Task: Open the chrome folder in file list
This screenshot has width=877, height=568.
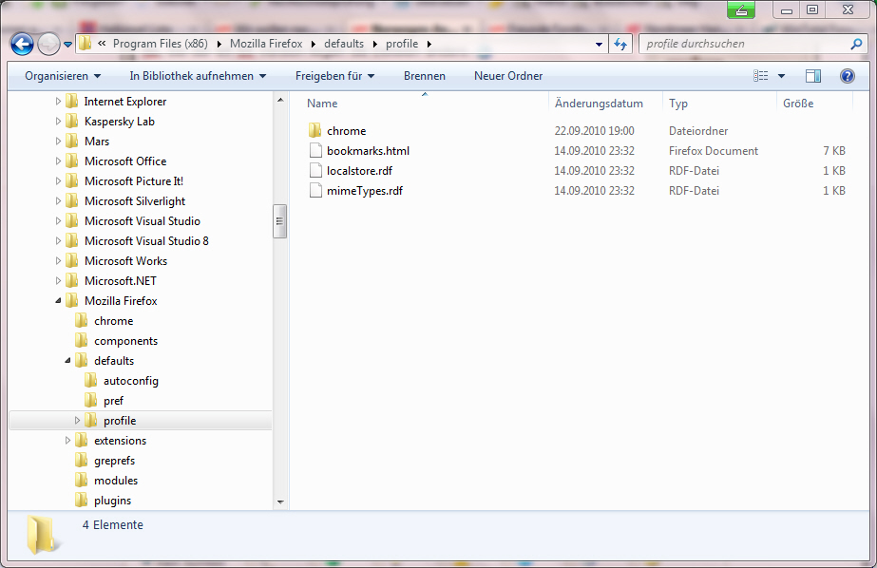Action: point(346,131)
